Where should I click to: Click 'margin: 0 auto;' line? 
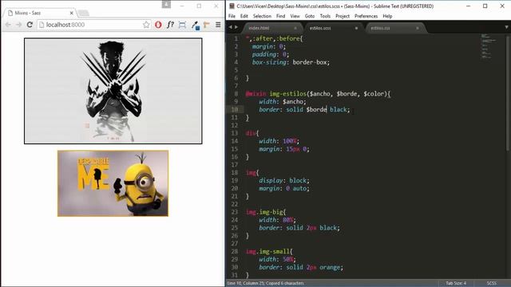click(x=284, y=188)
